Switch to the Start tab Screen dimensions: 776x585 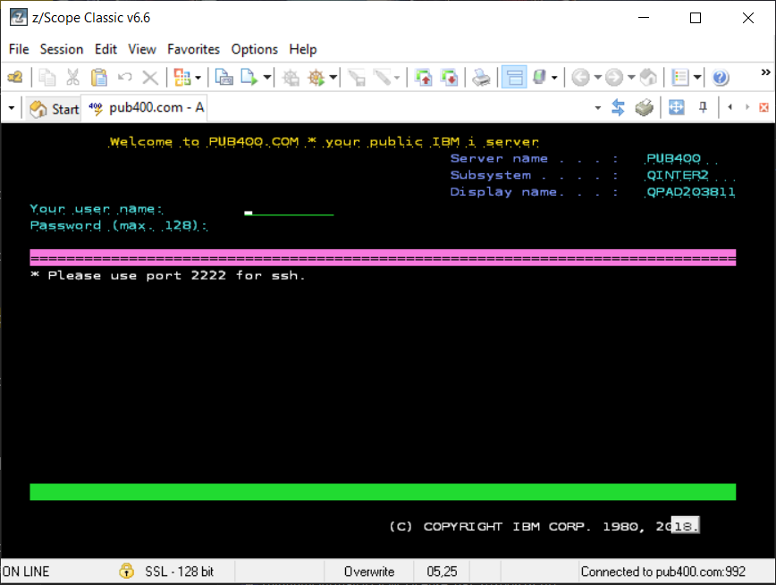54,108
